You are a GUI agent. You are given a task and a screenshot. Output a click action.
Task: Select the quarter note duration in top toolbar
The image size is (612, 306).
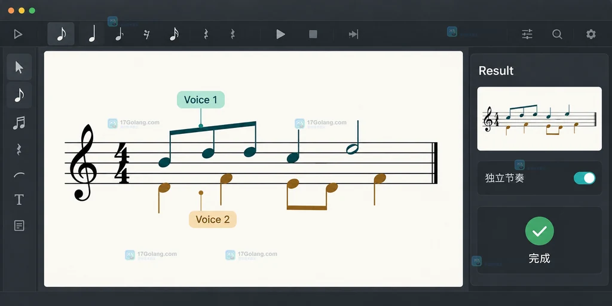pyautogui.click(x=92, y=34)
